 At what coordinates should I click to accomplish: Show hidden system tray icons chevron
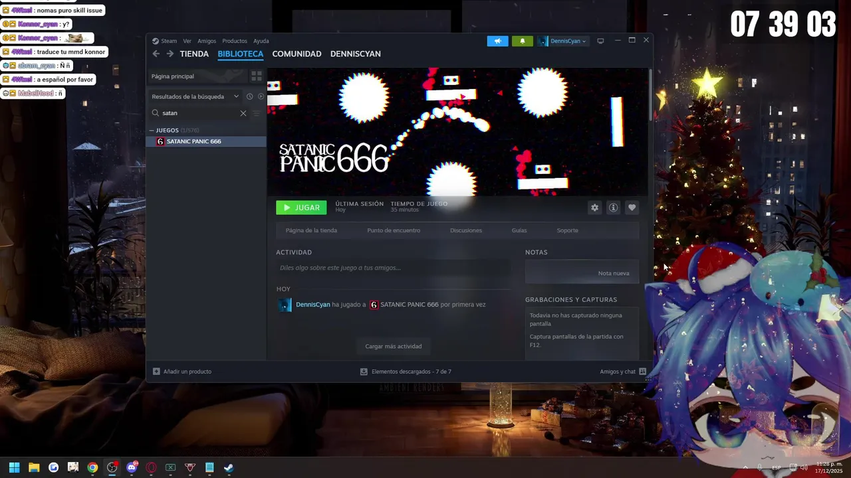point(745,467)
